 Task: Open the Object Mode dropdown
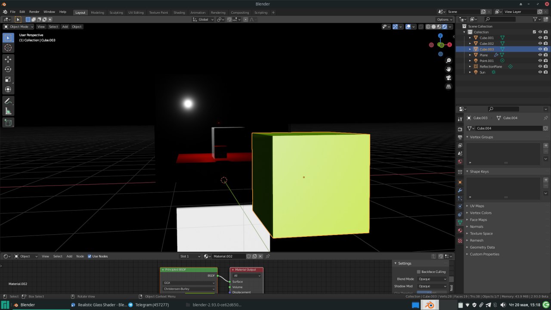click(x=19, y=27)
